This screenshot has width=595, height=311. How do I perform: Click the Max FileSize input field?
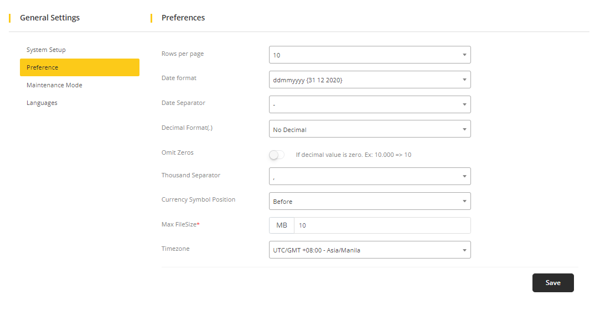click(382, 225)
